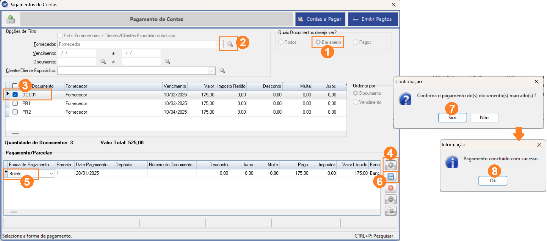Viewport: 547px width, 241px height.
Task: Check the PR1 row checkbox
Action: tap(15, 103)
